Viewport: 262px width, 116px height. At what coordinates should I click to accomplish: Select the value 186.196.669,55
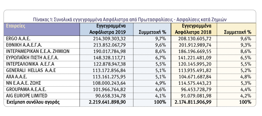tap(195, 51)
